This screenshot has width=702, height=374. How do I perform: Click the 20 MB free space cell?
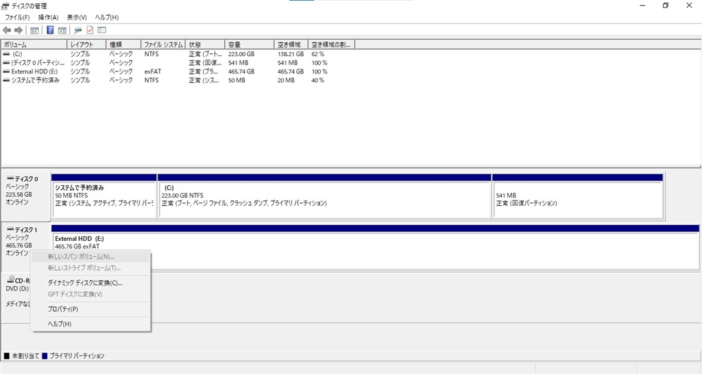[x=286, y=80]
